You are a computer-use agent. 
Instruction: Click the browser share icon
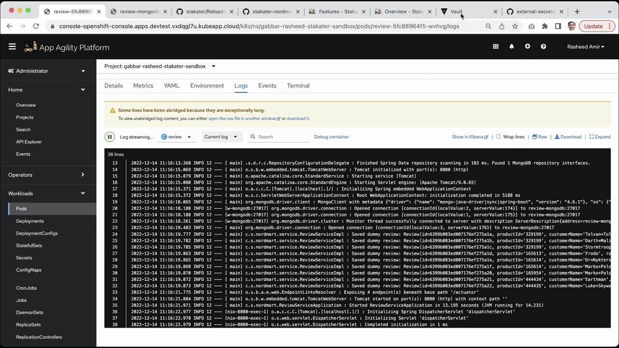tap(501, 26)
